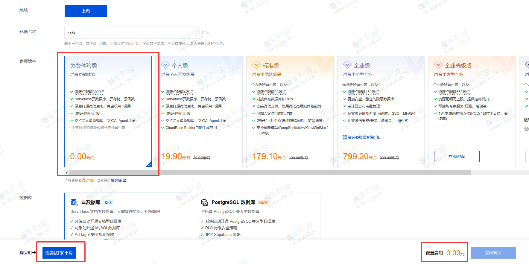The image size is (529, 264).
Task: Click the 799.20元/月 price
Action: pos(360,156)
